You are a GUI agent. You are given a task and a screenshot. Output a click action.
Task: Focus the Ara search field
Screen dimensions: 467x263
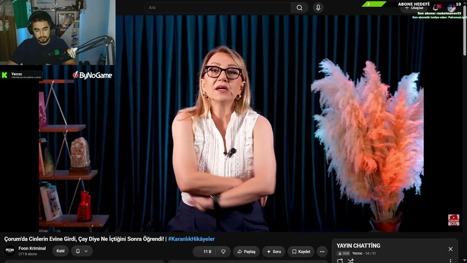click(x=218, y=8)
